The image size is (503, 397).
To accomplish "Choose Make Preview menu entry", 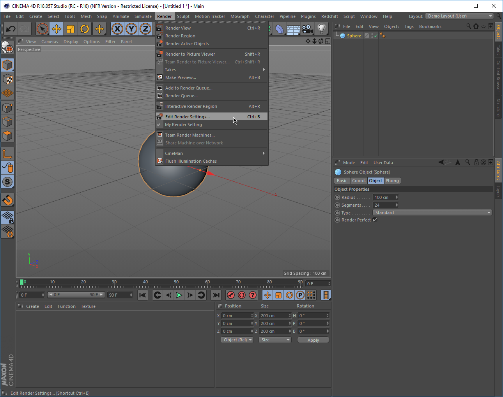I will [212, 77].
